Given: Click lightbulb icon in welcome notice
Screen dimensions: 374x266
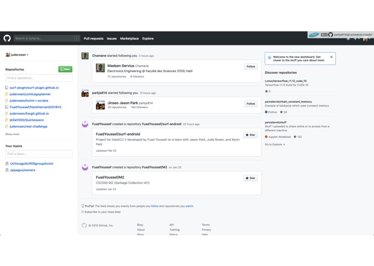Looking at the screenshot, I should (x=269, y=58).
